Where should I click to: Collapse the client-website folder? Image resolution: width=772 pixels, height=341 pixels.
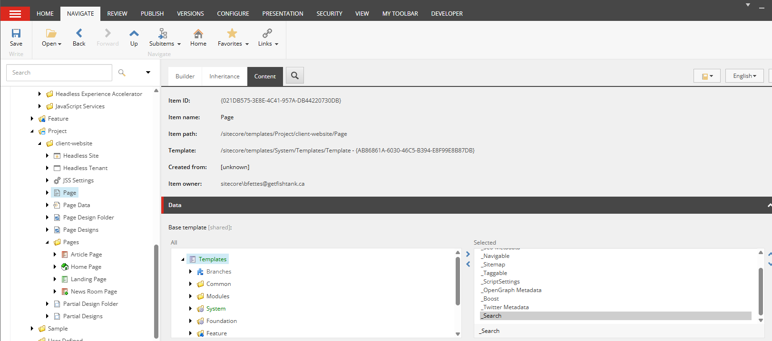39,143
